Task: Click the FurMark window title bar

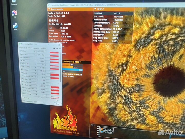Action: (x=116, y=5)
